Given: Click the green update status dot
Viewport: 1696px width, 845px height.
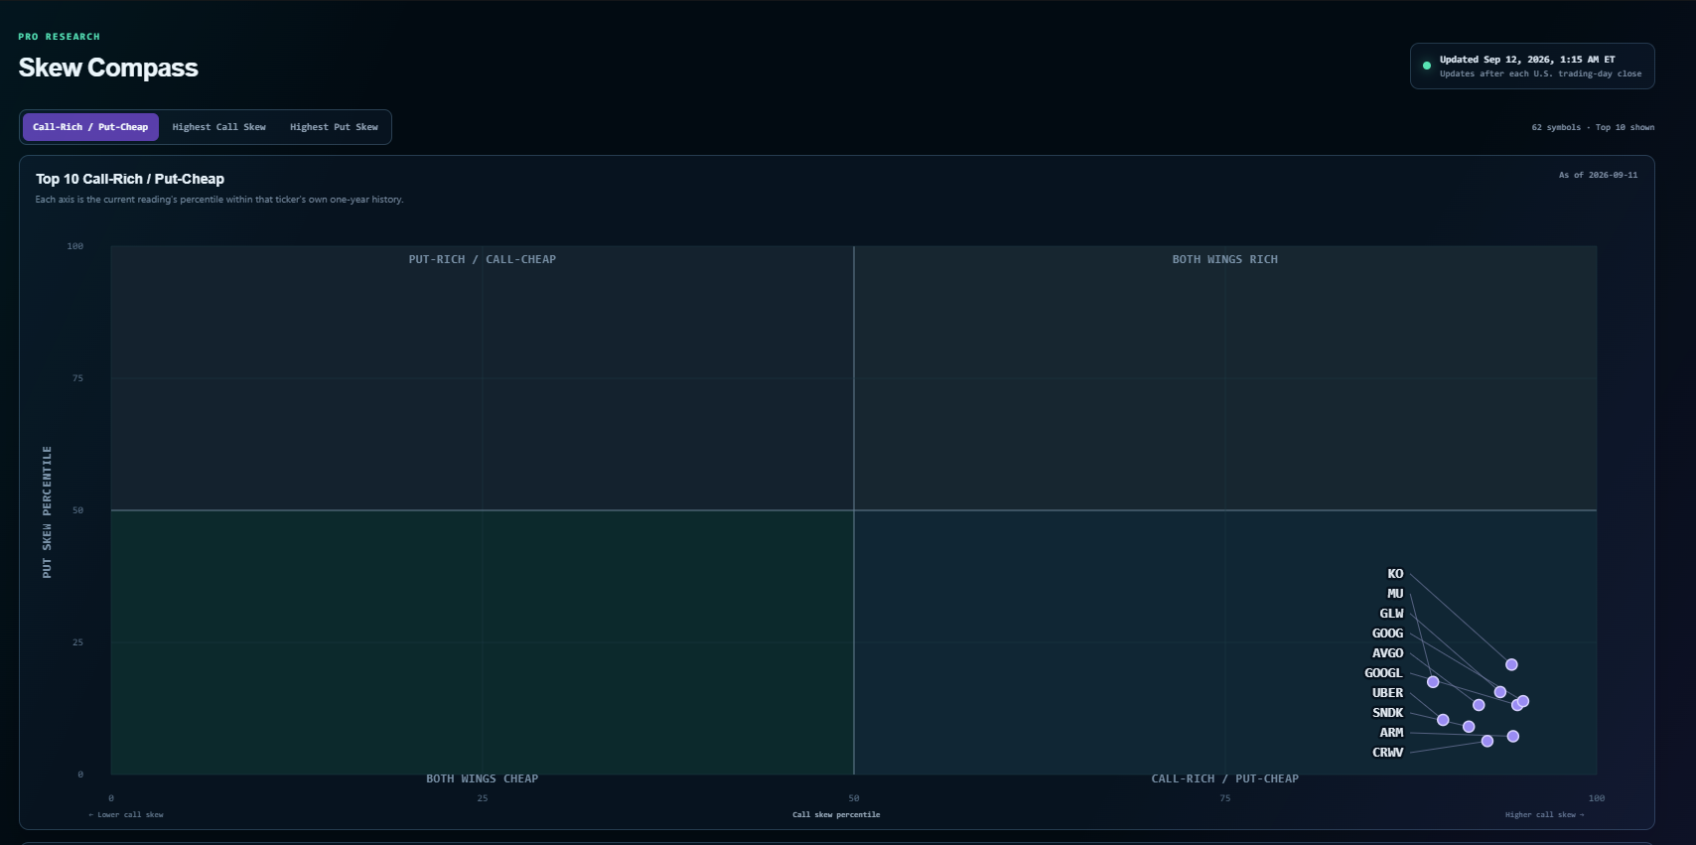Looking at the screenshot, I should tap(1427, 66).
